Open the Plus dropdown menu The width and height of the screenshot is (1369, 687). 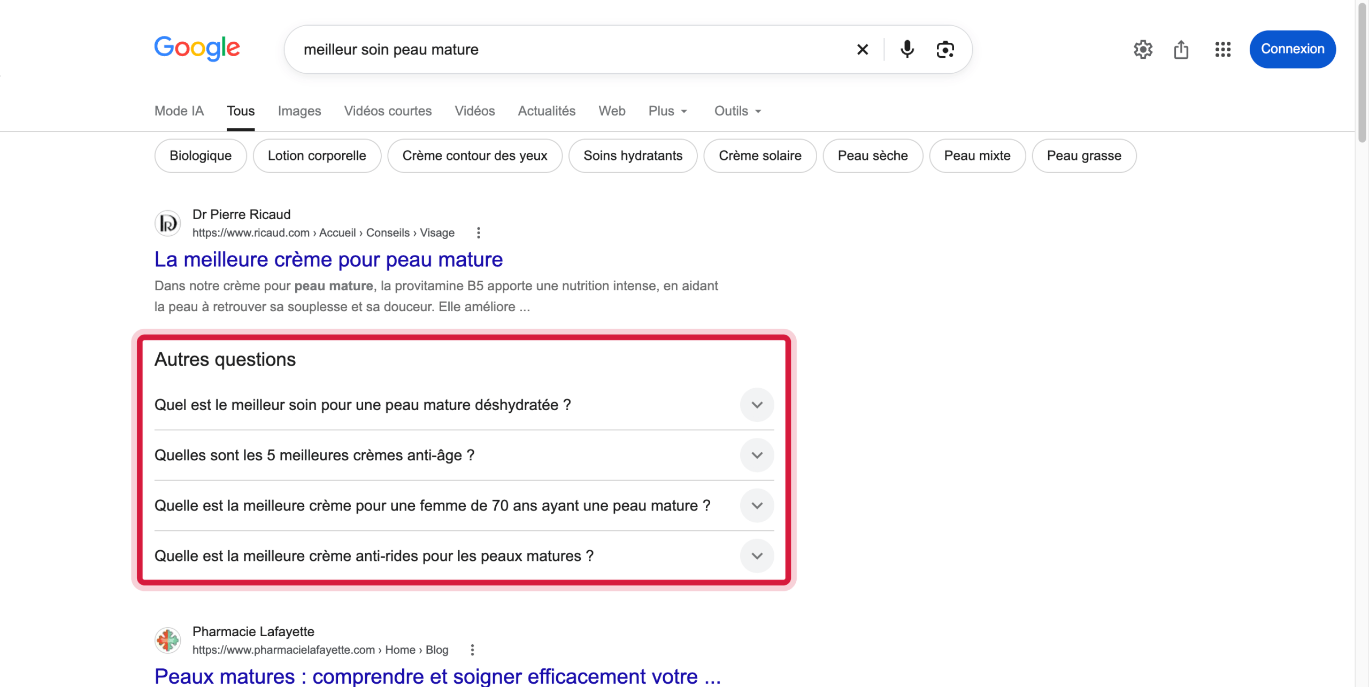[667, 111]
